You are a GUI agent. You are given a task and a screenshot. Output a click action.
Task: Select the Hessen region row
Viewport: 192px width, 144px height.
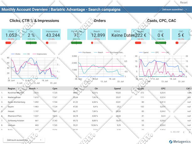[x=96, y=111]
